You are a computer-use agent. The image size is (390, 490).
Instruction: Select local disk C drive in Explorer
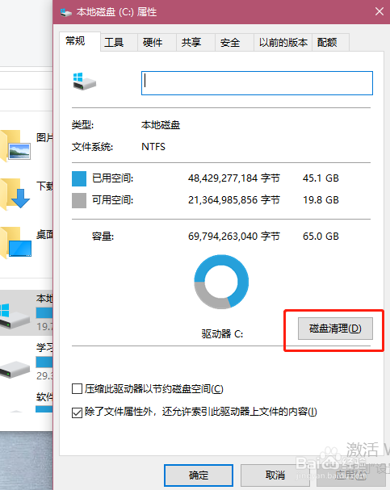[x=27, y=313]
